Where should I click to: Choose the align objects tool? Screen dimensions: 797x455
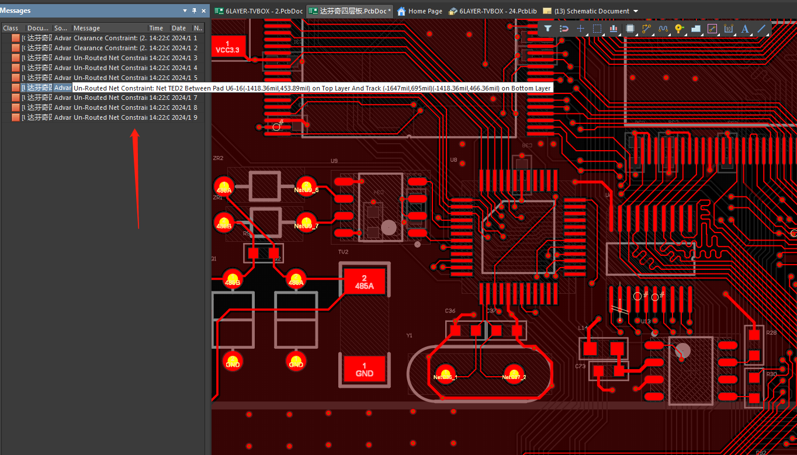[x=614, y=28]
